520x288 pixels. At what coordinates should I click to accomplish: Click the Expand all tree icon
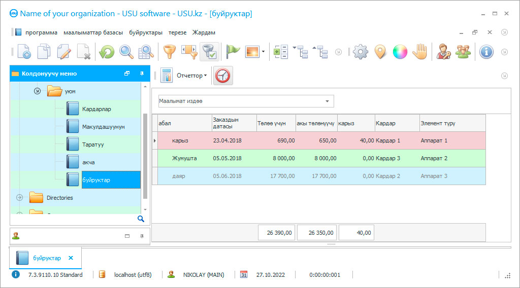point(301,52)
